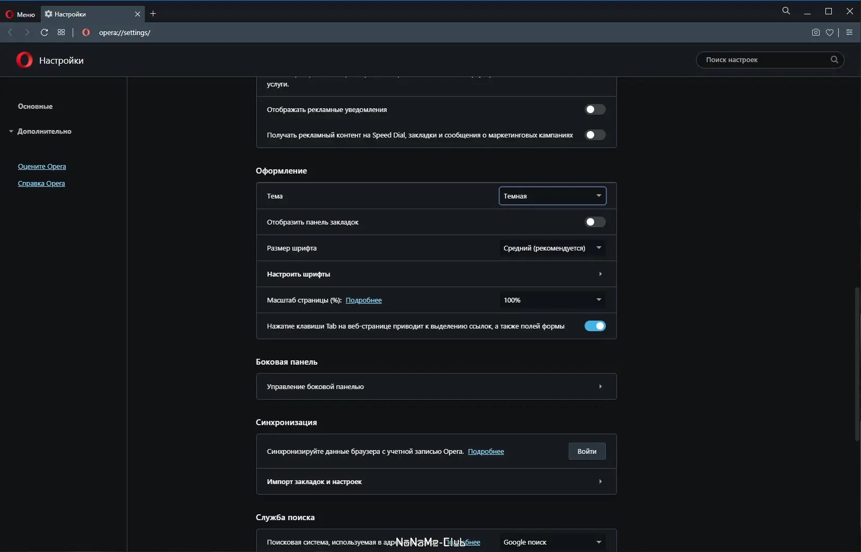Close the Настройки tab
The height and width of the screenshot is (552, 861).
tap(137, 14)
